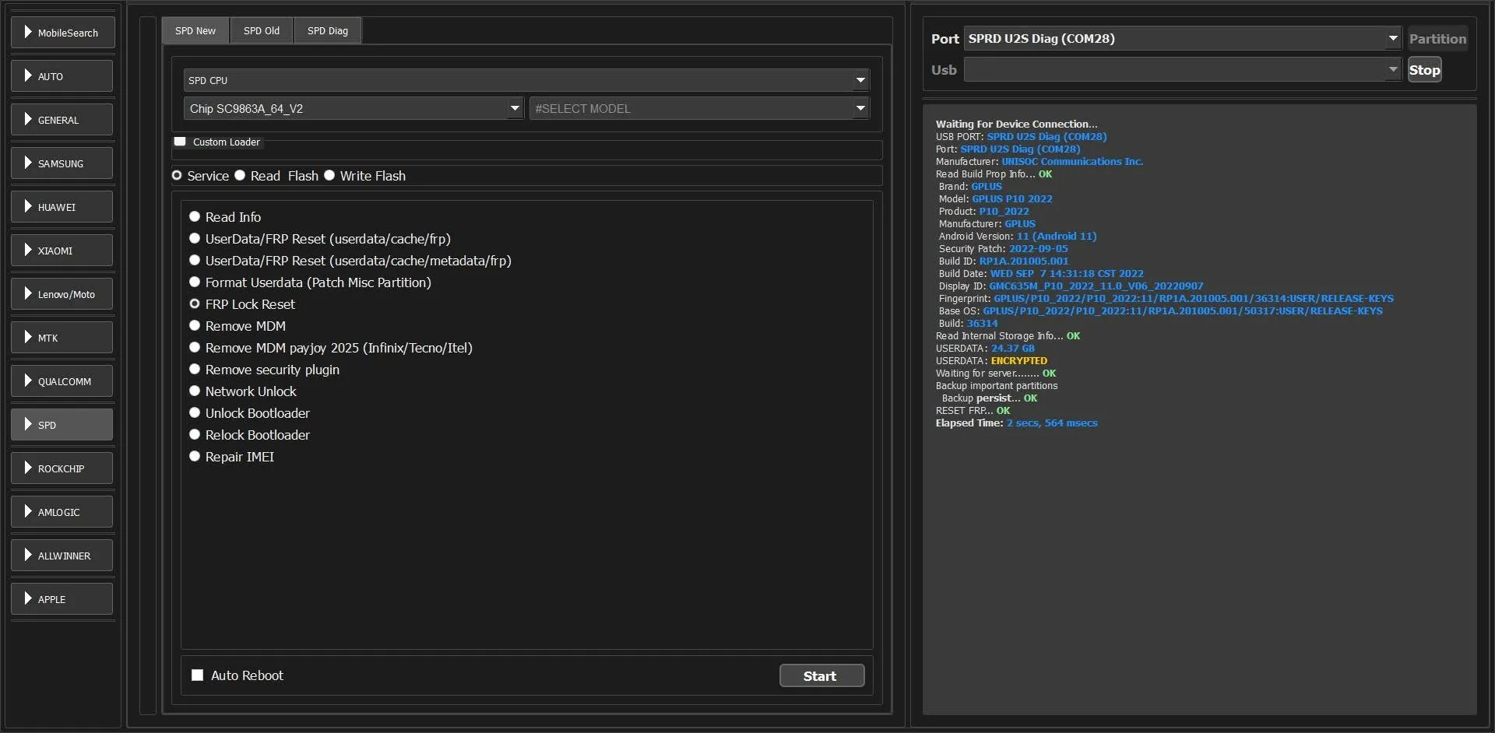Screen dimensions: 1495x733
Task: Open the AMLOGIC section in the sidebar
Action: [x=63, y=512]
